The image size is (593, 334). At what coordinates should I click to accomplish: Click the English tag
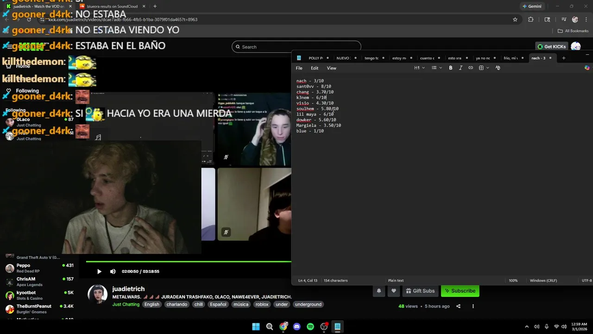click(151, 304)
